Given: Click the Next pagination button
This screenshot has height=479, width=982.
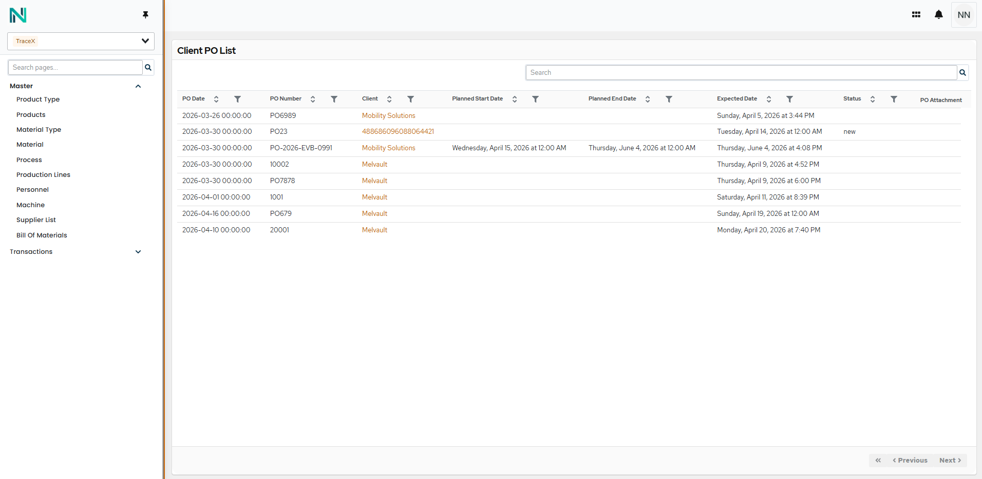Looking at the screenshot, I should [x=950, y=461].
